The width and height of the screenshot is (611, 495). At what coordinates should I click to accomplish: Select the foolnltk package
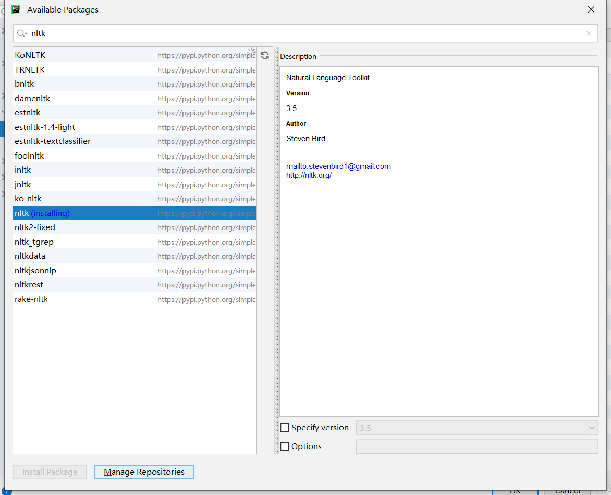(135, 155)
